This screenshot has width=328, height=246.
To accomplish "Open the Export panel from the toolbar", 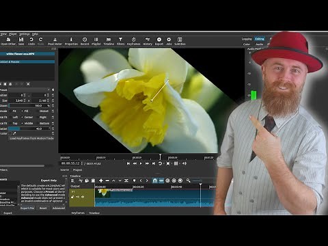I will [x=159, y=41].
